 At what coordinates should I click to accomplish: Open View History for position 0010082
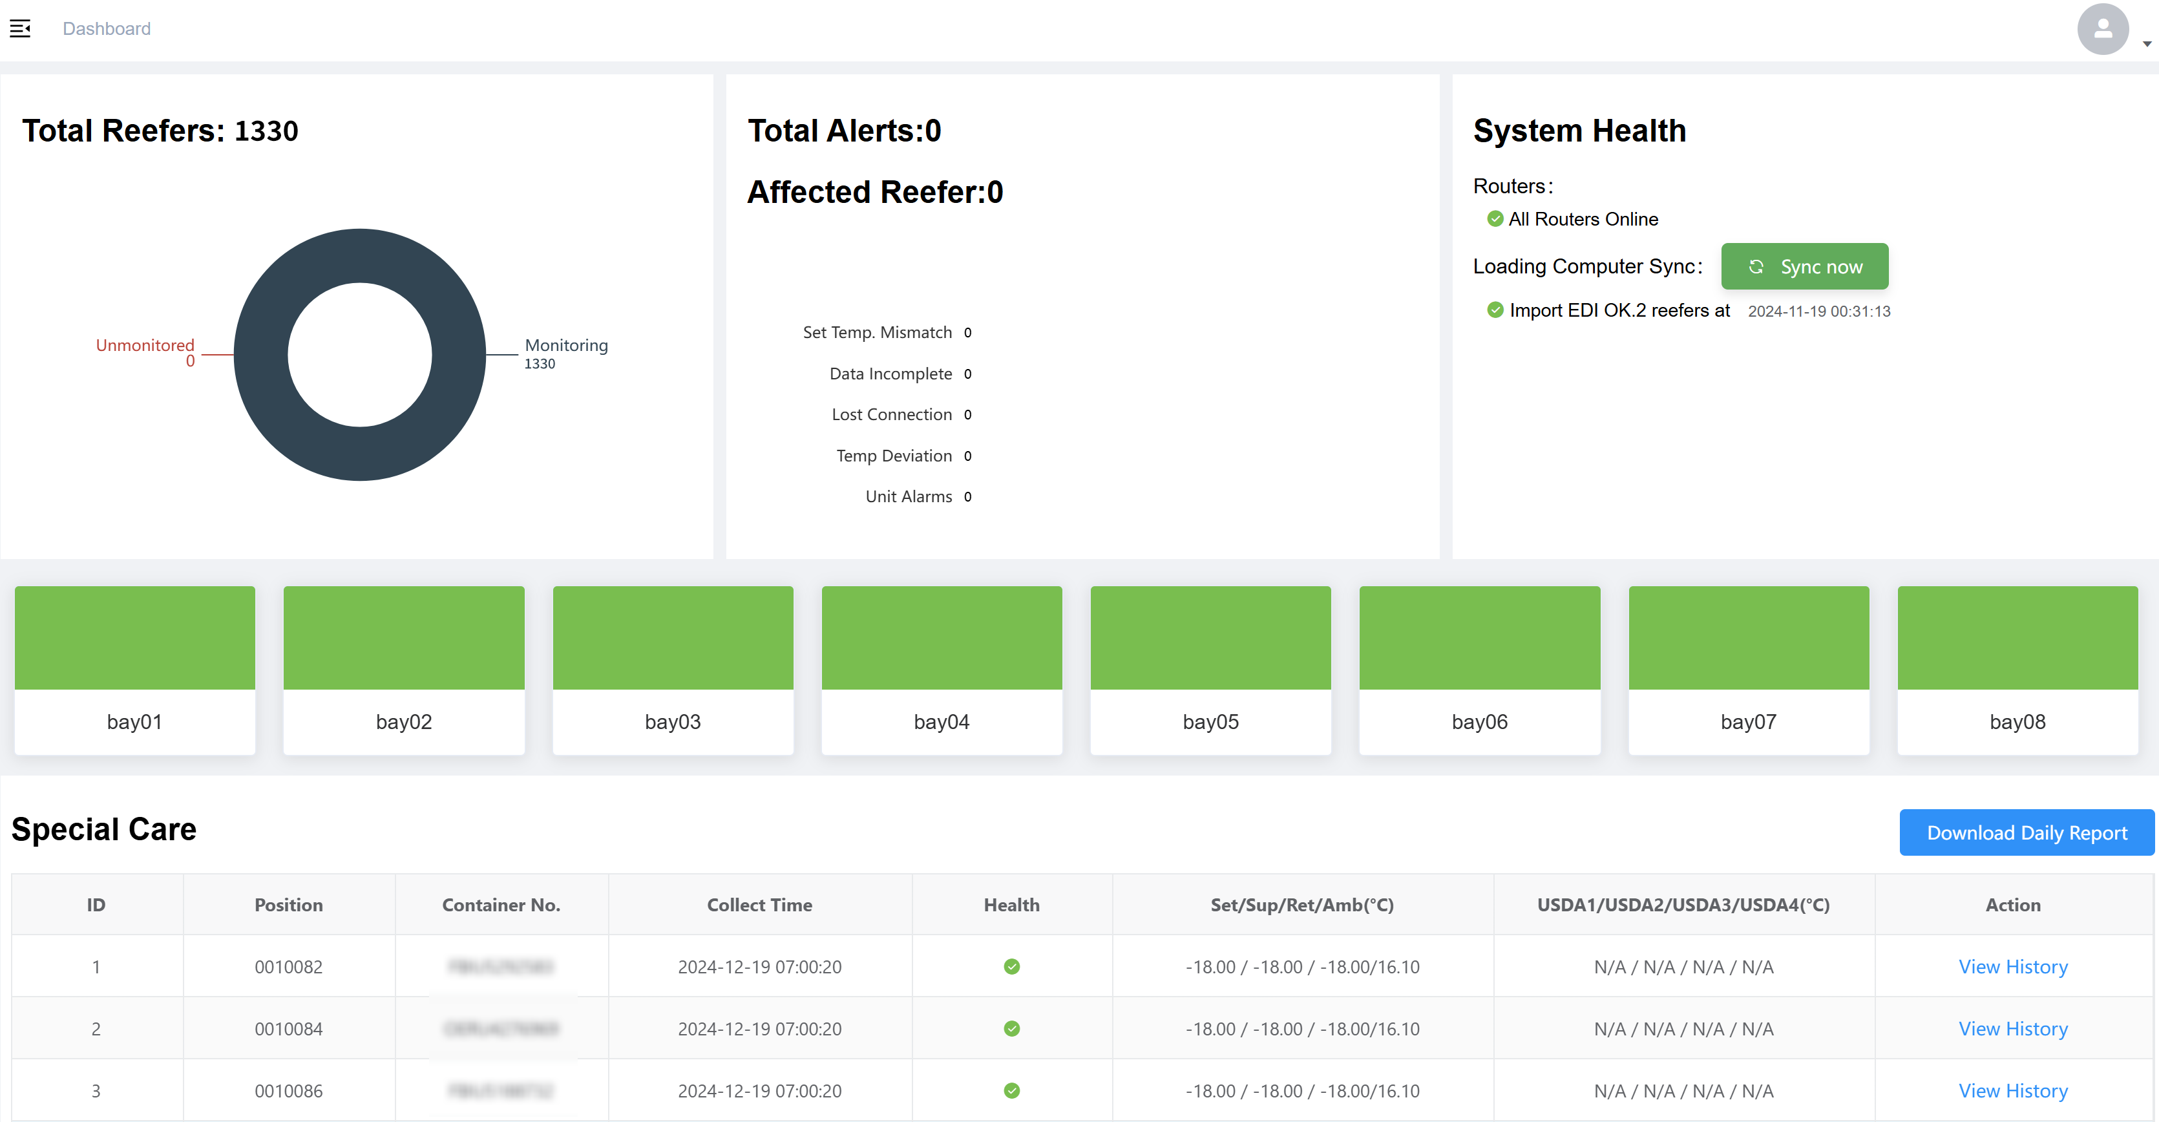pos(2012,966)
